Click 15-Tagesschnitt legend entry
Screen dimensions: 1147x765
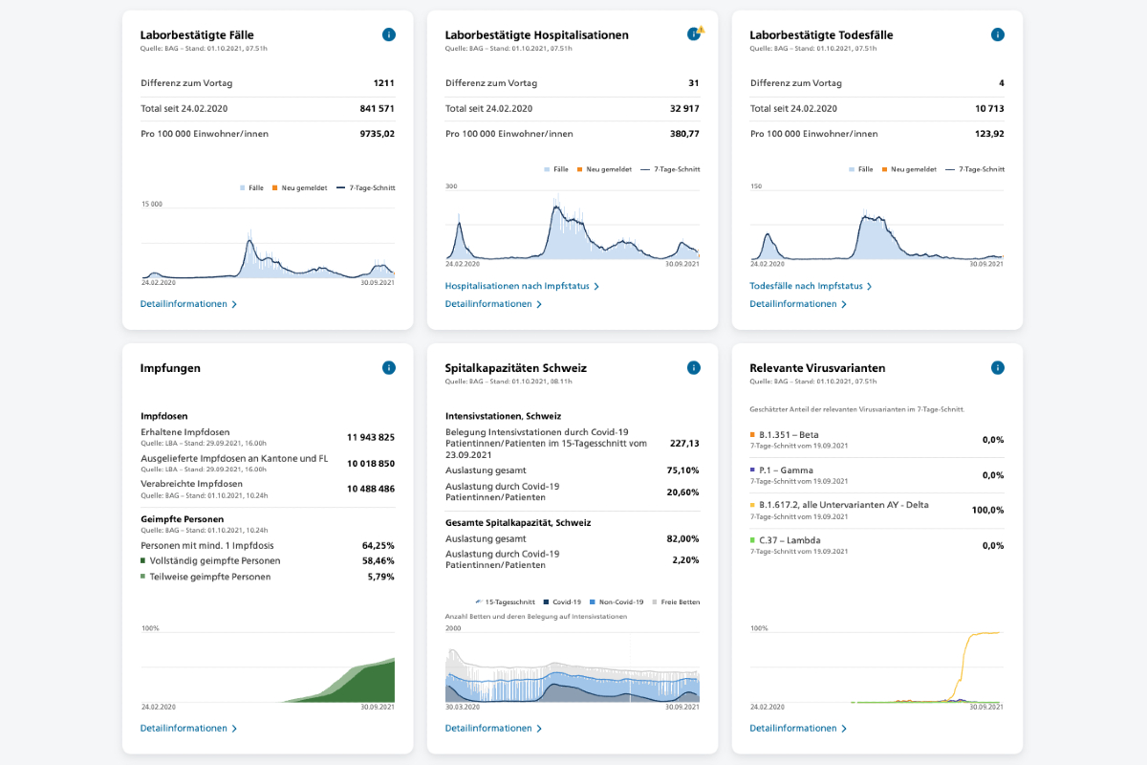pos(505,602)
